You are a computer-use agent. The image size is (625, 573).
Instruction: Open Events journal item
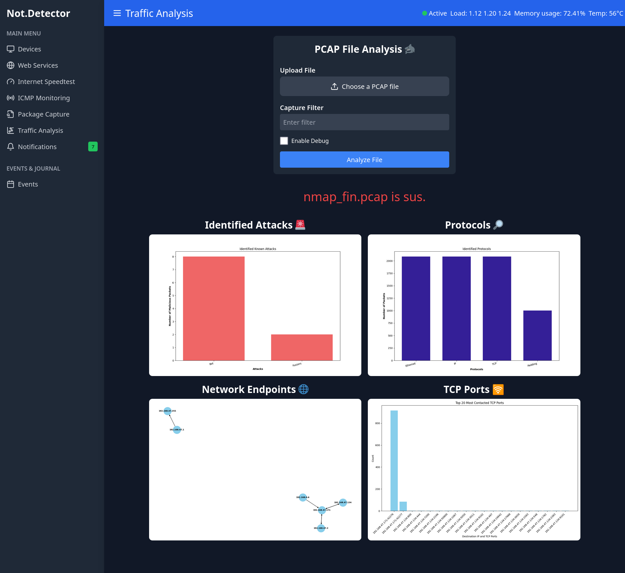52,184
